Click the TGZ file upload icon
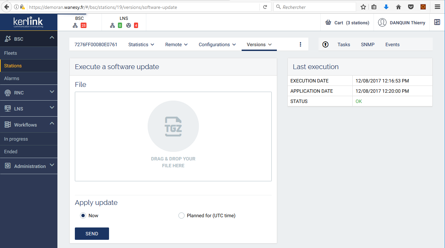Screen dimensions: 445x248 coord(173,127)
